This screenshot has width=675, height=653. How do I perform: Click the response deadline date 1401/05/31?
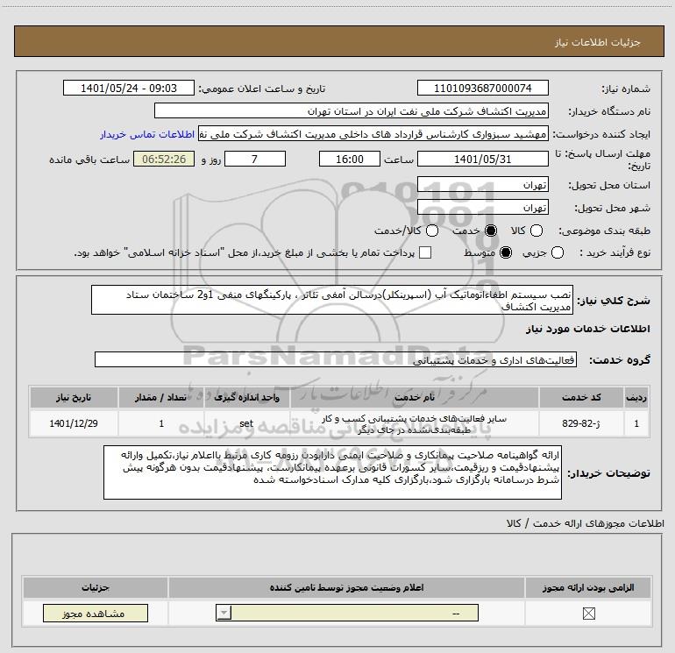[x=482, y=160]
